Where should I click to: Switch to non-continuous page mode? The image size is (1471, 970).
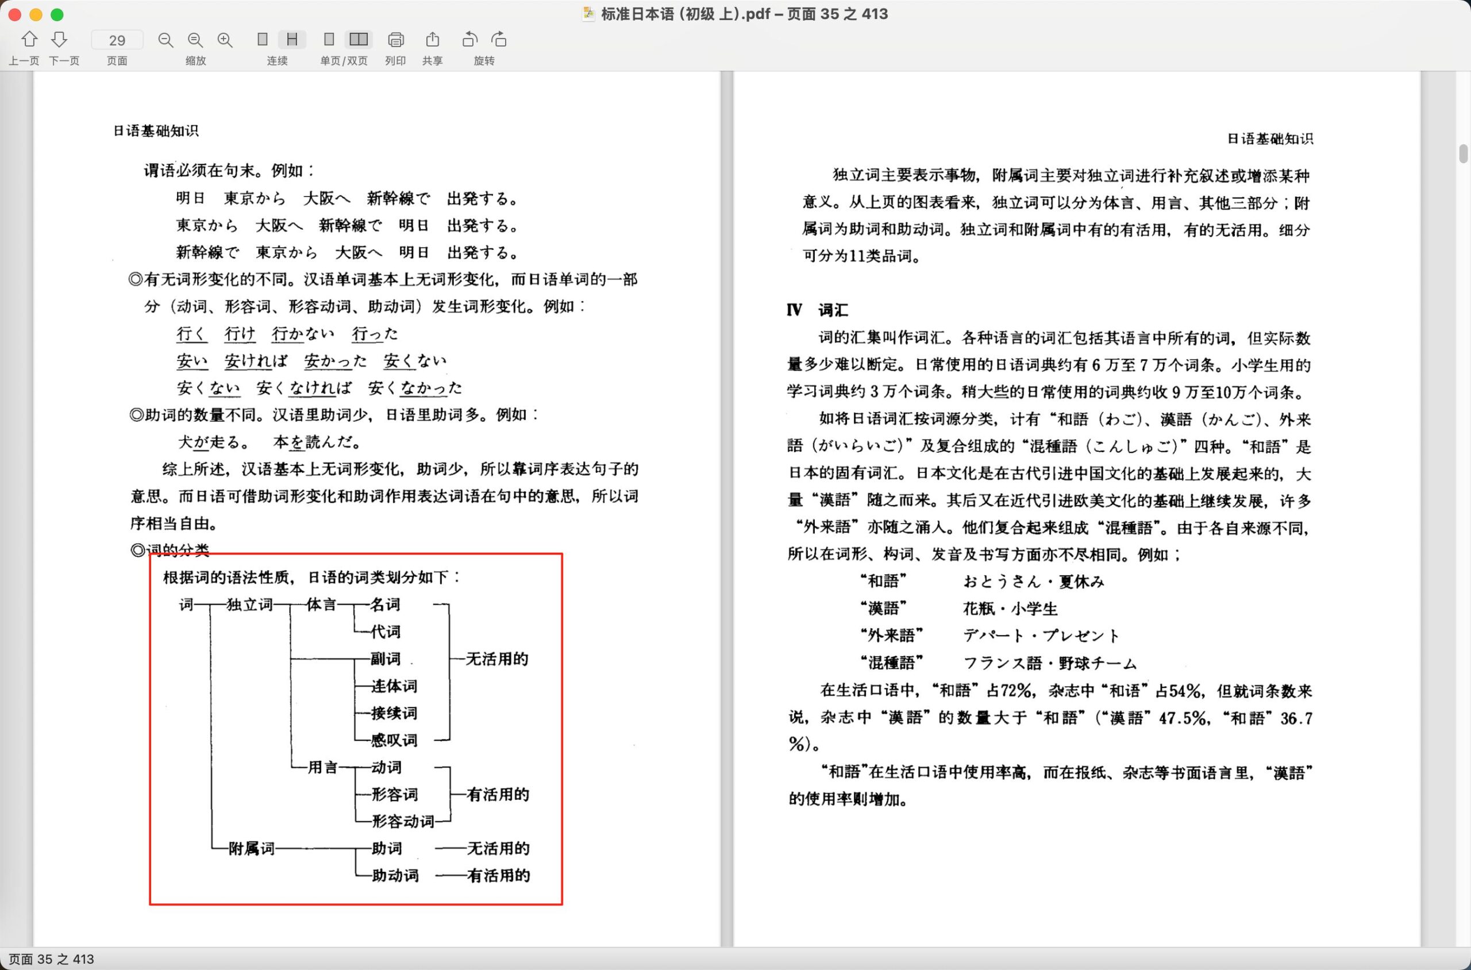(x=262, y=40)
